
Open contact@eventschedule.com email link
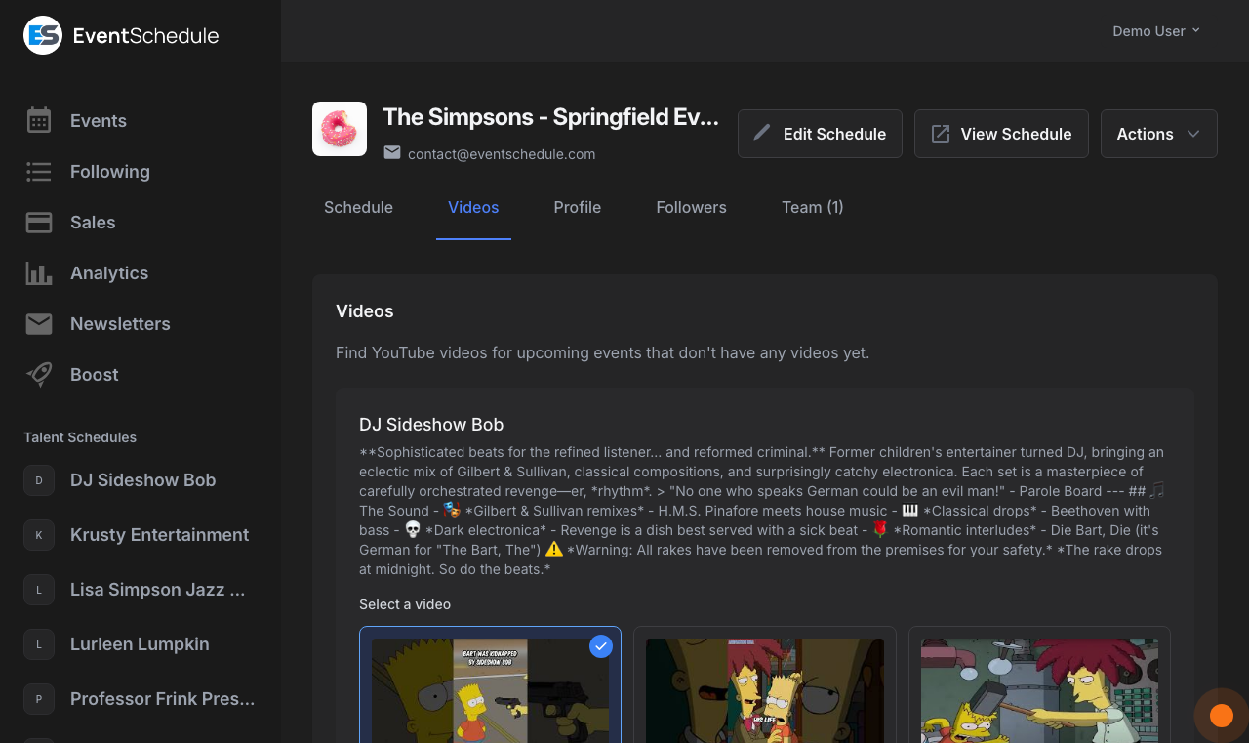tap(502, 154)
